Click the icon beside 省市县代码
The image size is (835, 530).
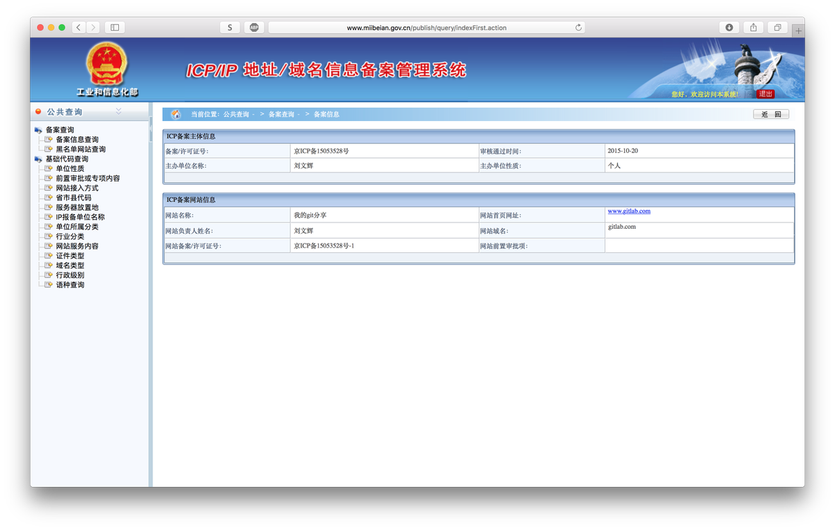point(49,198)
